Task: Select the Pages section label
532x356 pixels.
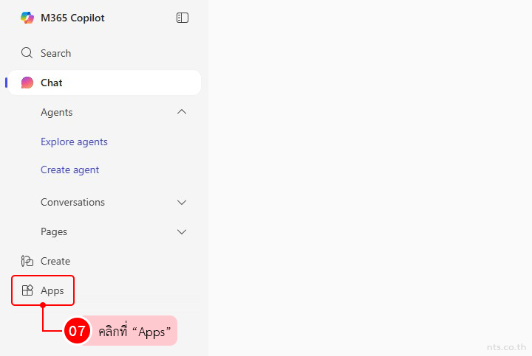Action: (x=54, y=231)
